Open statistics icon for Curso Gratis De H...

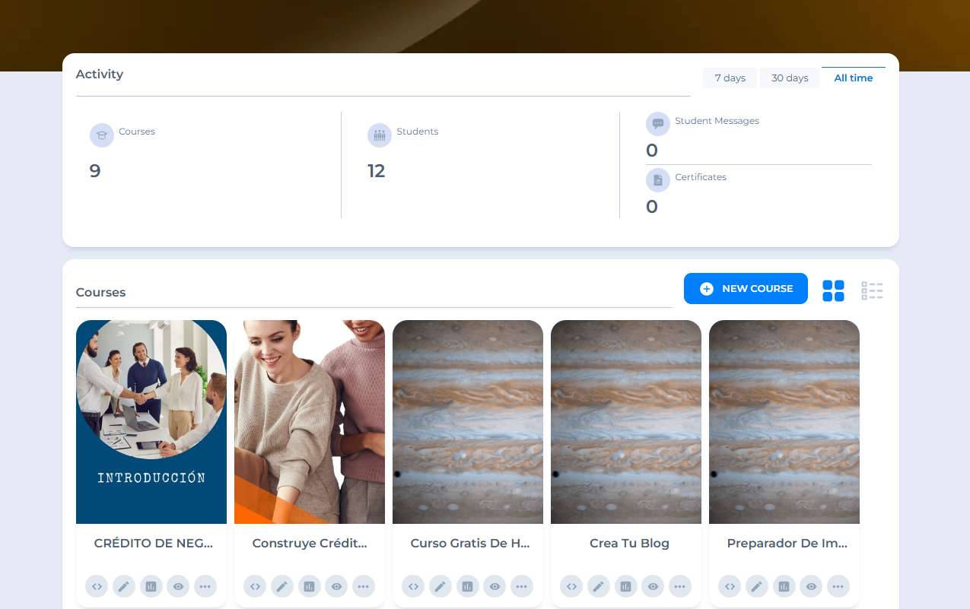(467, 586)
